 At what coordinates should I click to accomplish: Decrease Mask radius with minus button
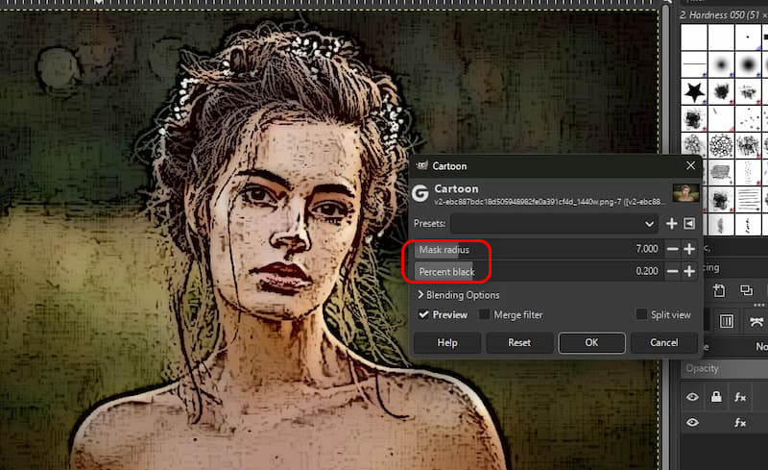coord(673,249)
